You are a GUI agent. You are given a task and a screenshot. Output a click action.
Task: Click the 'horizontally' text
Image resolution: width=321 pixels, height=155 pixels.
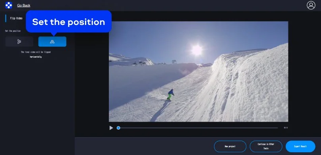[36, 57]
